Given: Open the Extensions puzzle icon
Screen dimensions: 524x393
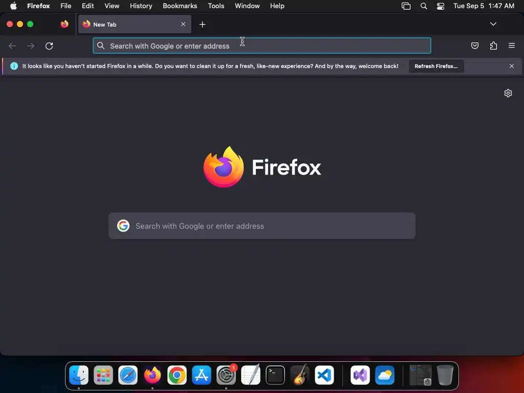Looking at the screenshot, I should (x=493, y=46).
